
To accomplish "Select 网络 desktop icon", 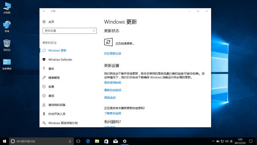I will [7, 27].
